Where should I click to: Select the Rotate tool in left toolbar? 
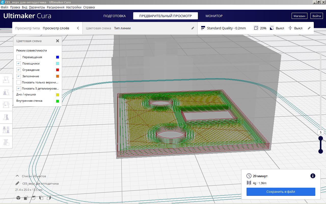click(x=6, y=105)
